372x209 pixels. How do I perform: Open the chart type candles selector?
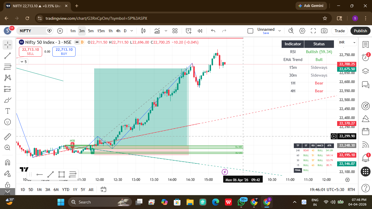(x=143, y=31)
